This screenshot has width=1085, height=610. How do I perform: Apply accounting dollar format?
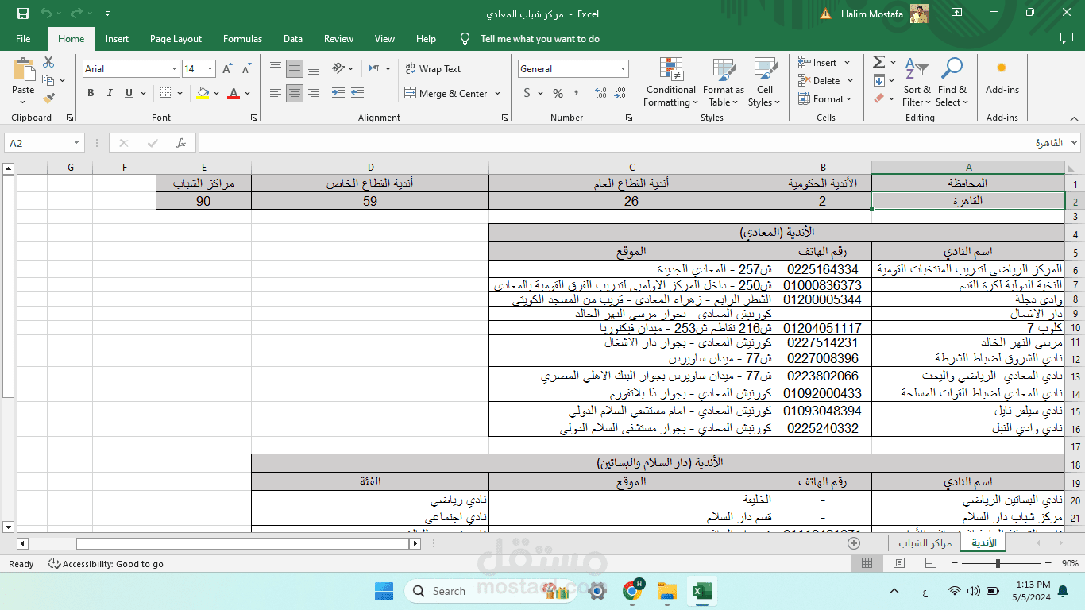click(x=527, y=94)
